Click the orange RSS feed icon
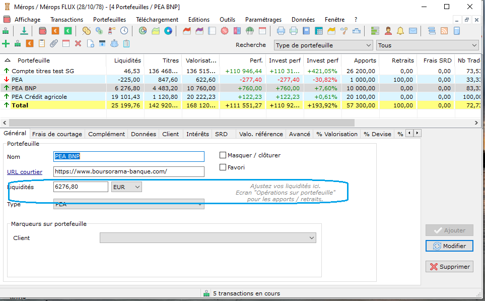Screen dimensions: 485x301 point(444,31)
